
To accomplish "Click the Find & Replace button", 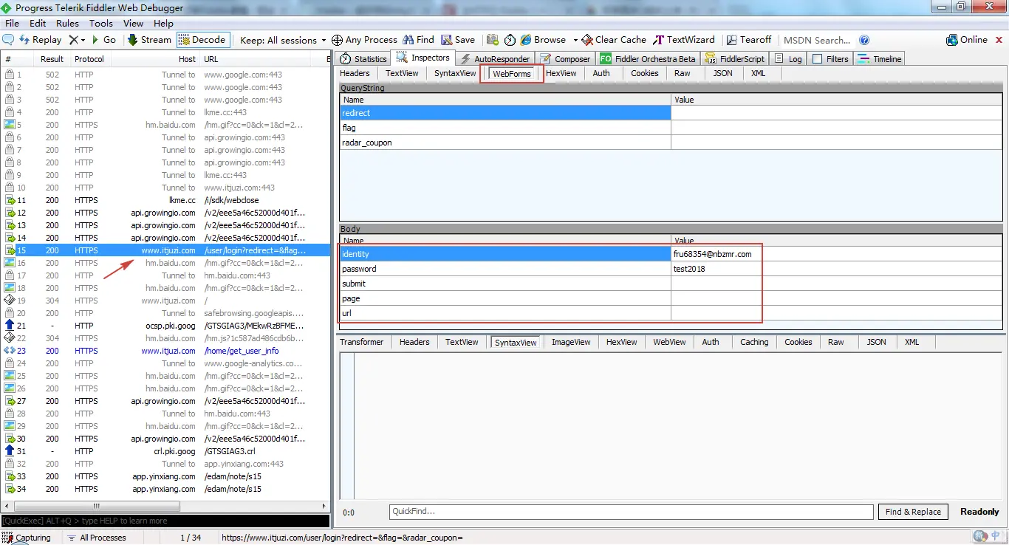I will [913, 512].
